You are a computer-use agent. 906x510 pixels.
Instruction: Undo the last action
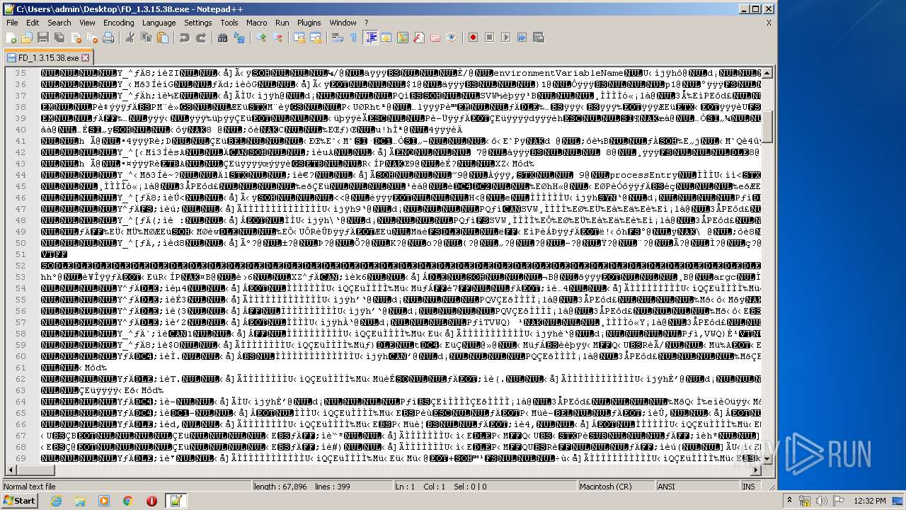tap(185, 38)
